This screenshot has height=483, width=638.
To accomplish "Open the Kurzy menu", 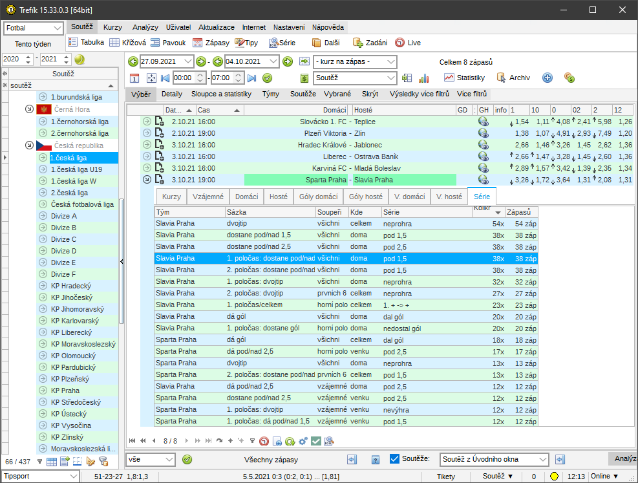I will coord(112,27).
